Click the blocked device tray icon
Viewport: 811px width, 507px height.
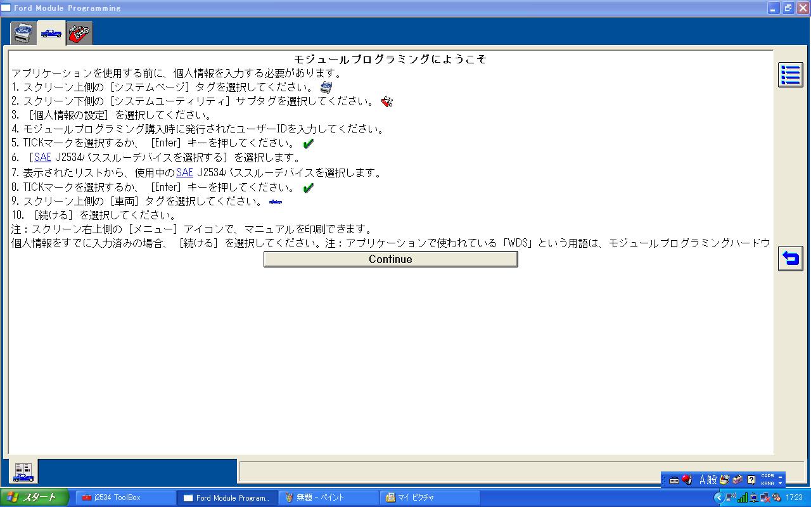(776, 498)
